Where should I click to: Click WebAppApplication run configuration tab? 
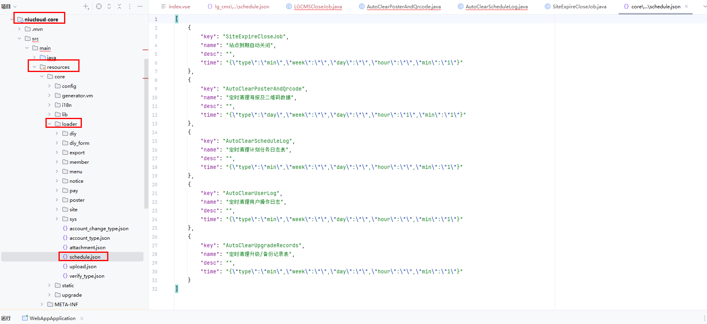(x=52, y=318)
